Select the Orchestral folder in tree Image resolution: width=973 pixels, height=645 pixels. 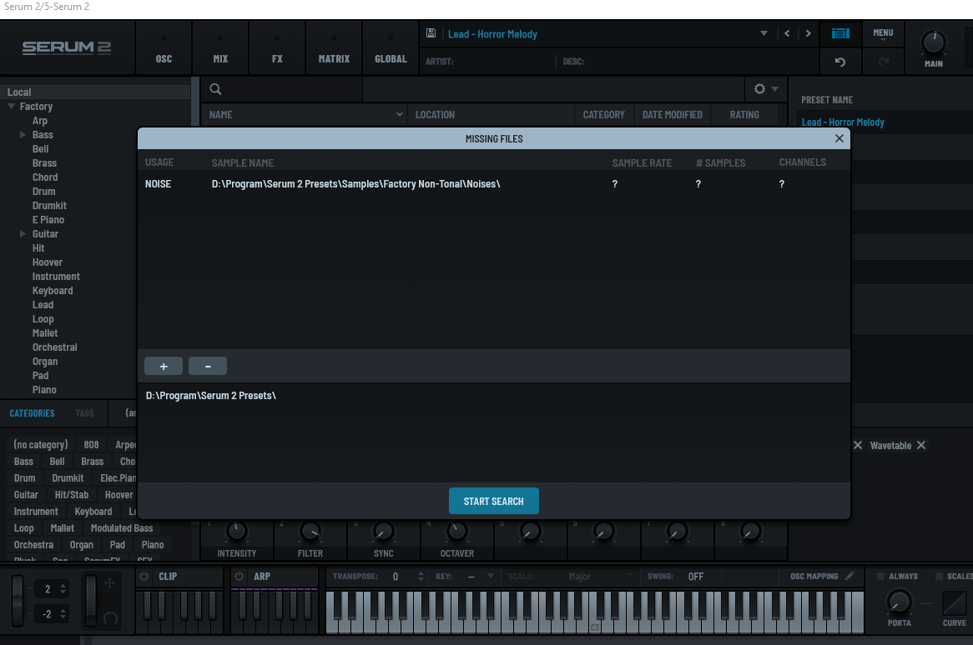pyautogui.click(x=54, y=347)
